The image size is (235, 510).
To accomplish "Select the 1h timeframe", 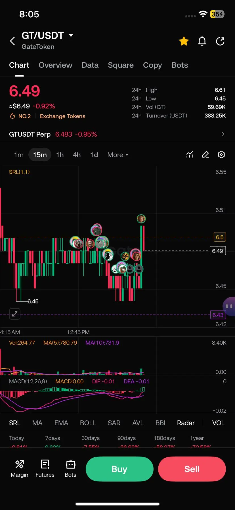I will (x=60, y=155).
